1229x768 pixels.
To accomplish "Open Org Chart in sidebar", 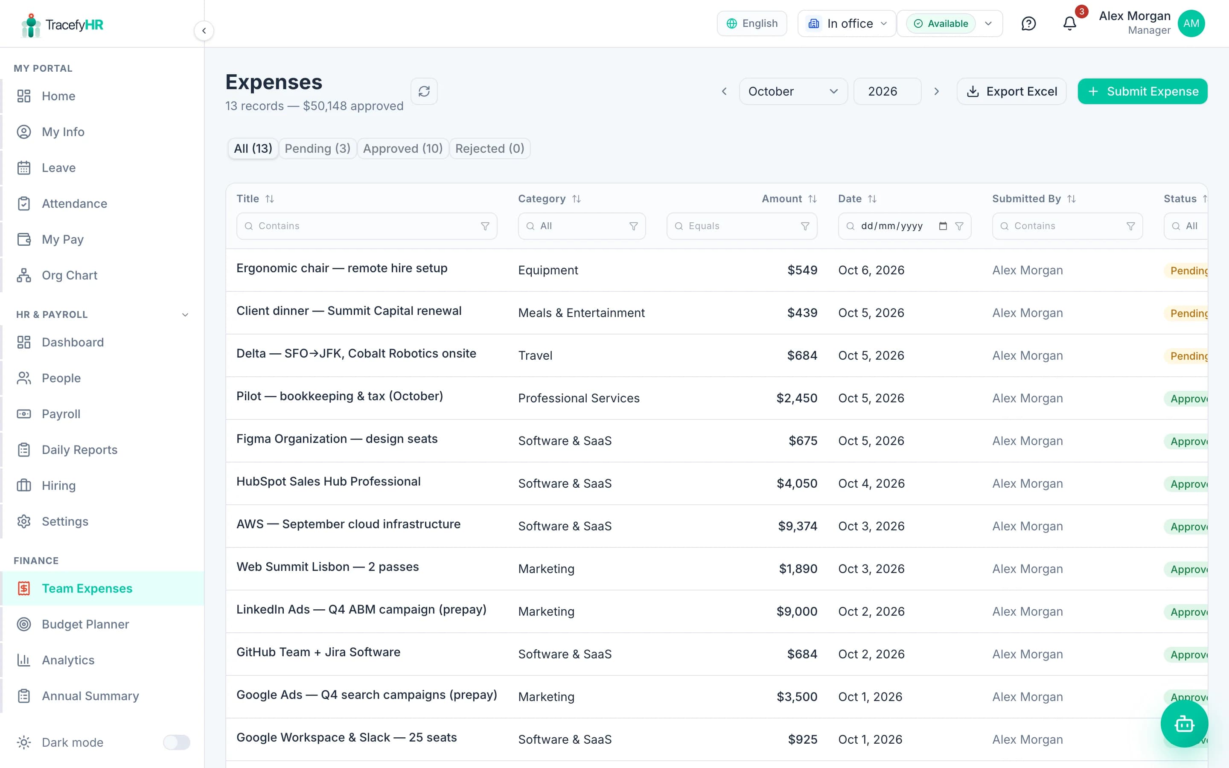I will pos(102,275).
